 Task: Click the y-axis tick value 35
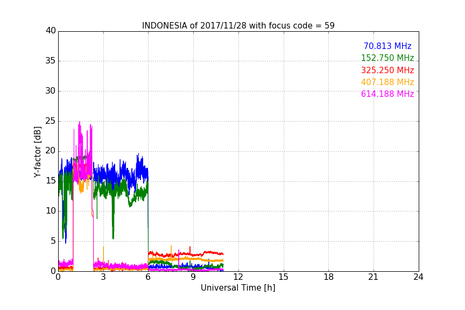pos(51,61)
